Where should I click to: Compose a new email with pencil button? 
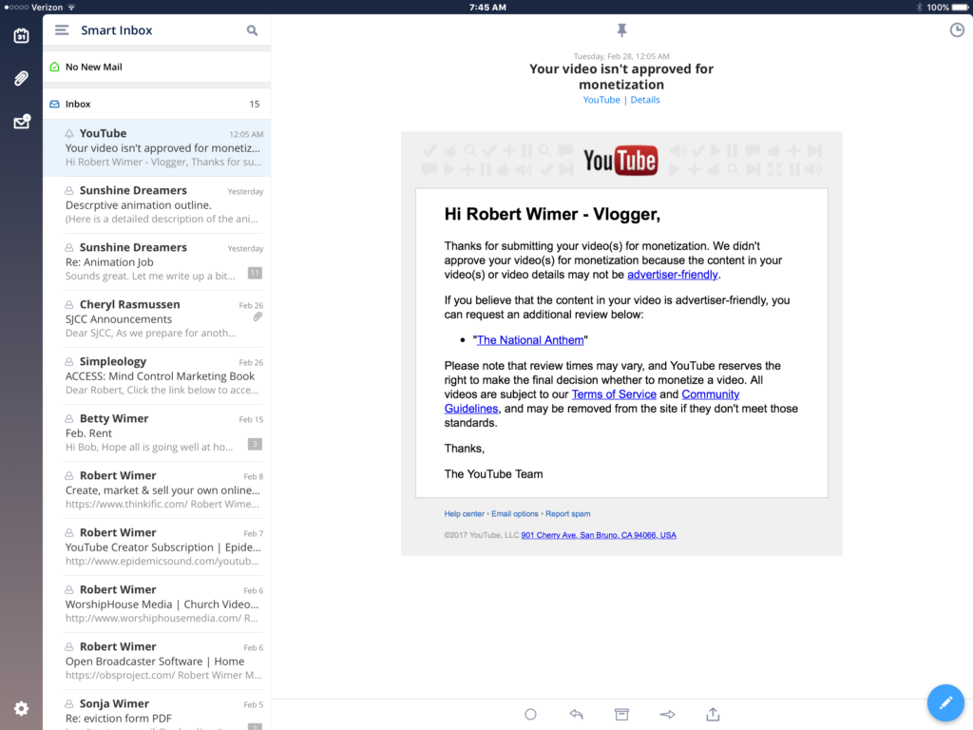945,702
